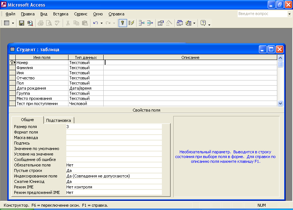The height and width of the screenshot is (210, 293).
Task: Open the View button dropdown arrow
Action: tap(13, 23)
